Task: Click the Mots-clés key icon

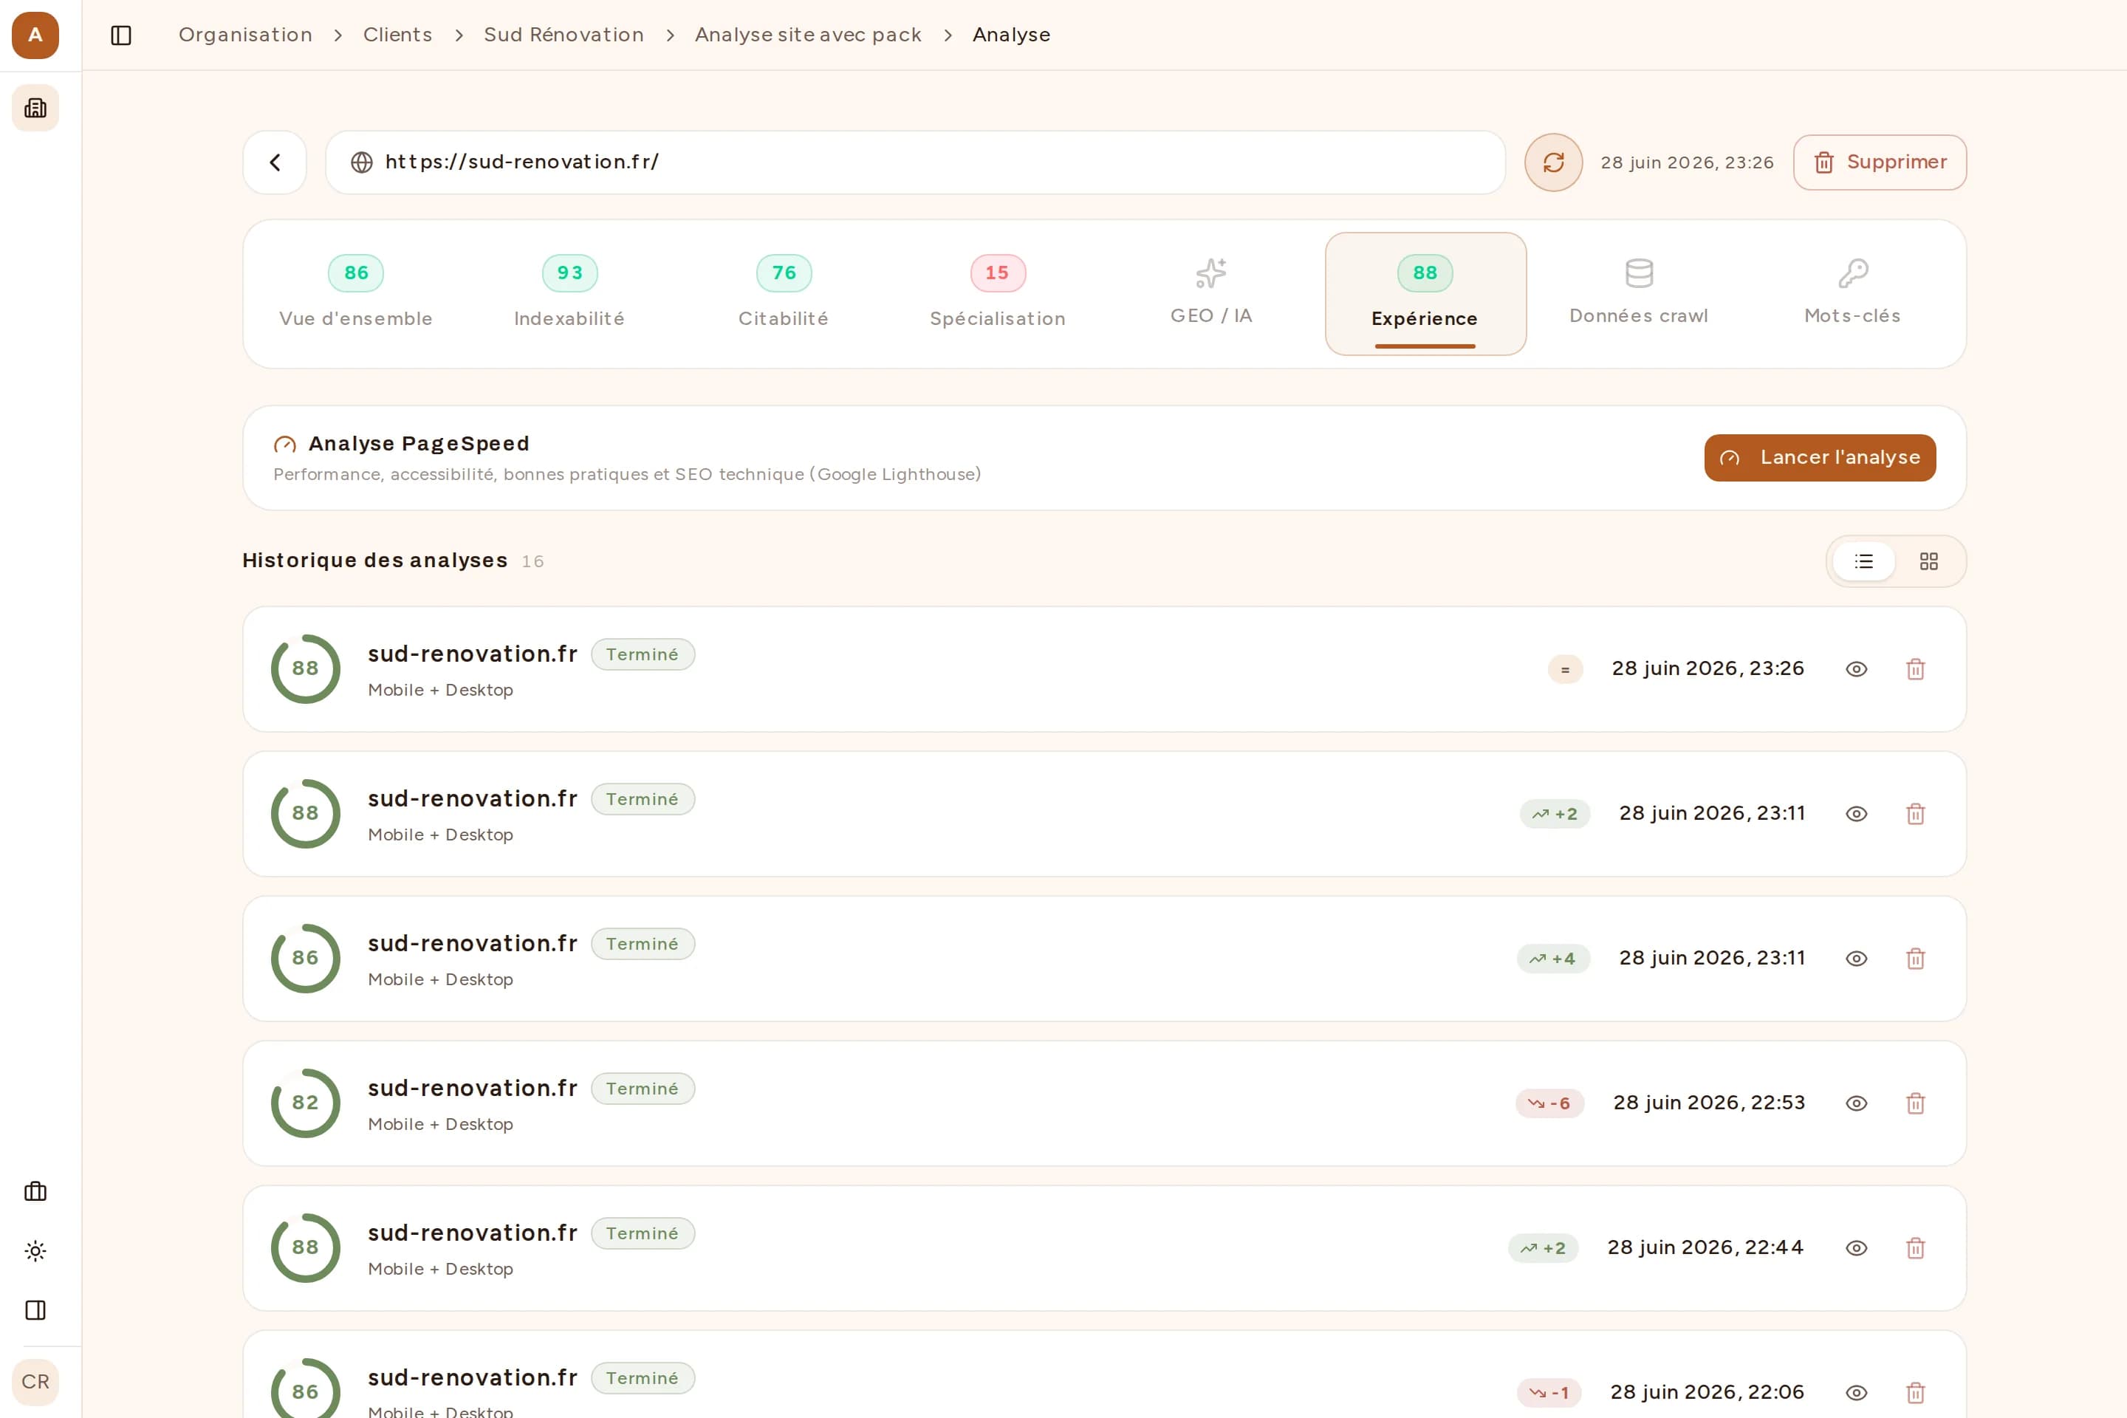Action: click(1853, 273)
